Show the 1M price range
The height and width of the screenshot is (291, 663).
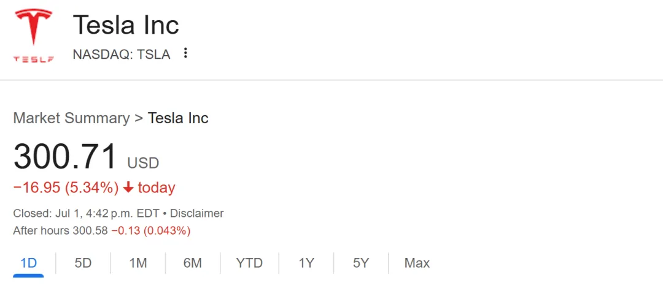[x=138, y=263]
